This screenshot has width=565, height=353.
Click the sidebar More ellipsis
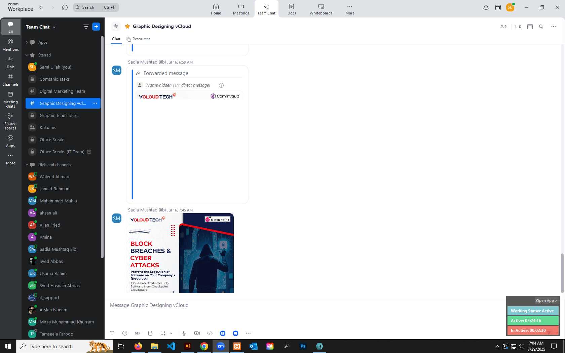coord(10,159)
